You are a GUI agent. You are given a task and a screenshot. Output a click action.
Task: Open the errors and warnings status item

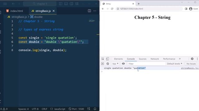4,109
